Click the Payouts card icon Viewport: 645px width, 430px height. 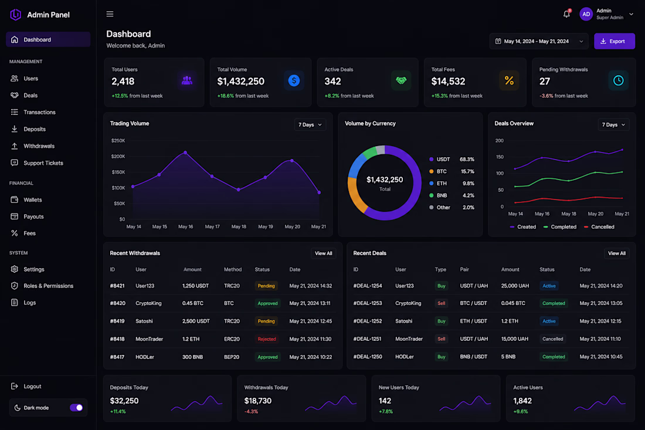[x=15, y=216]
